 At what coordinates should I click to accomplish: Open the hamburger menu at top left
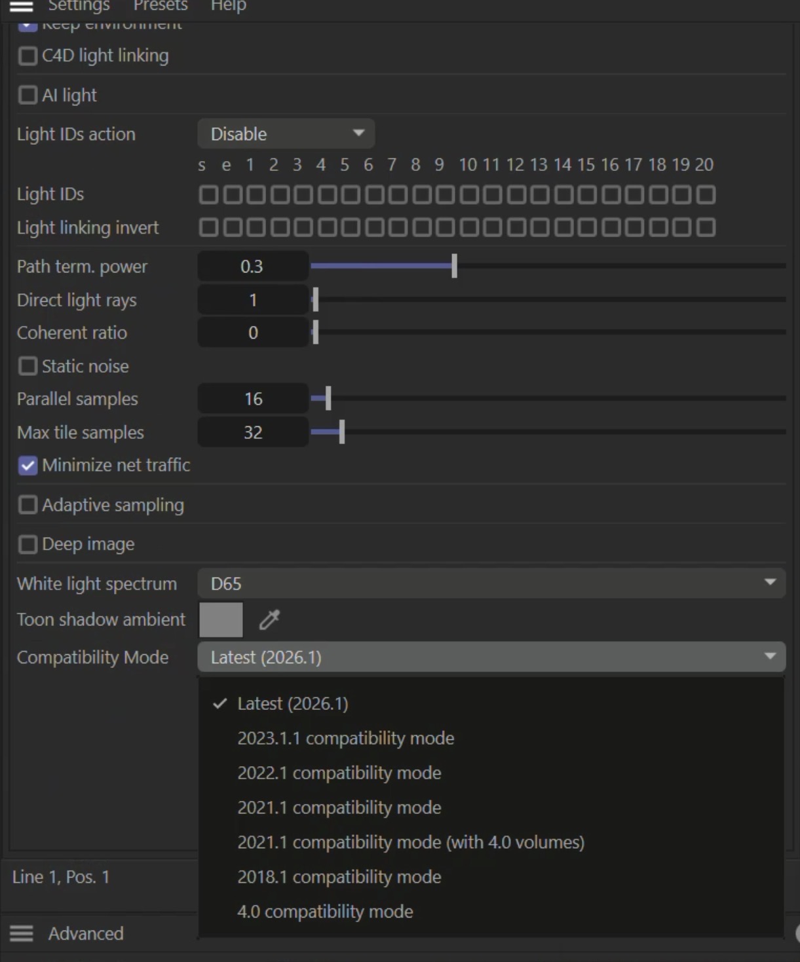(21, 7)
